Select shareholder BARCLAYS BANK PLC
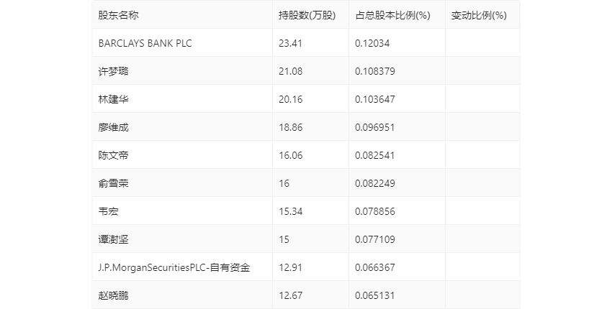Image resolution: width=612 pixels, height=309 pixels. click(145, 43)
